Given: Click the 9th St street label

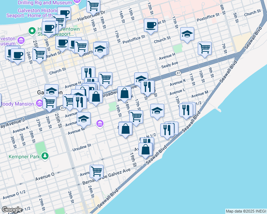Looking at the screenshot, I should pos(211,73).
